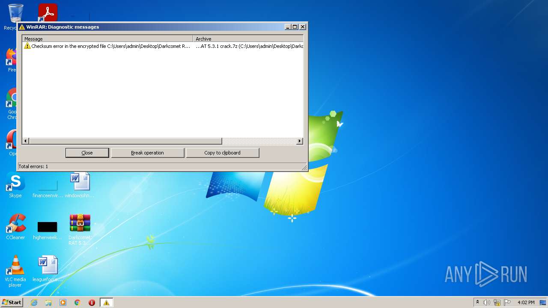
Task: Maximize the WinRAR Diagnostic messages window
Action: click(x=295, y=27)
